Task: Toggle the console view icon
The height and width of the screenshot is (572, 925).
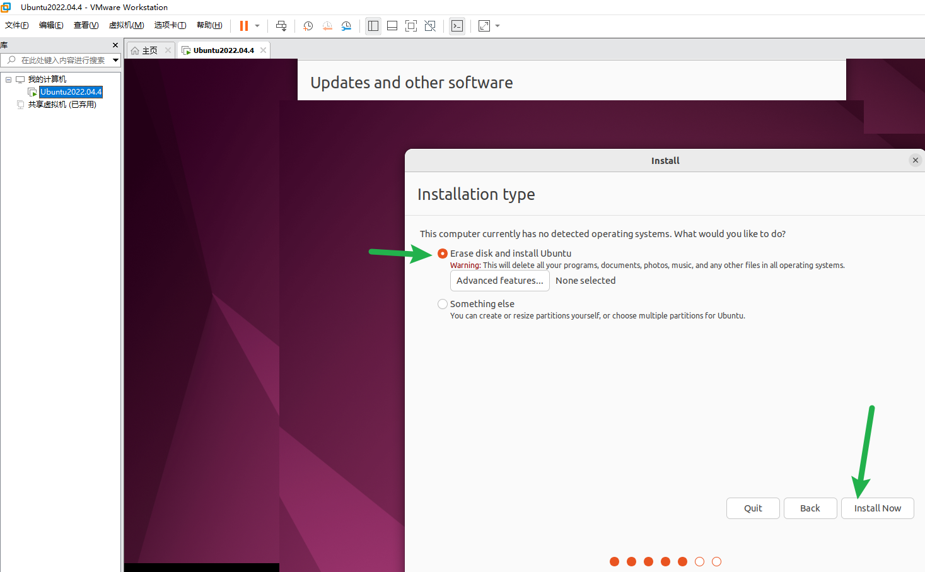Action: (457, 26)
